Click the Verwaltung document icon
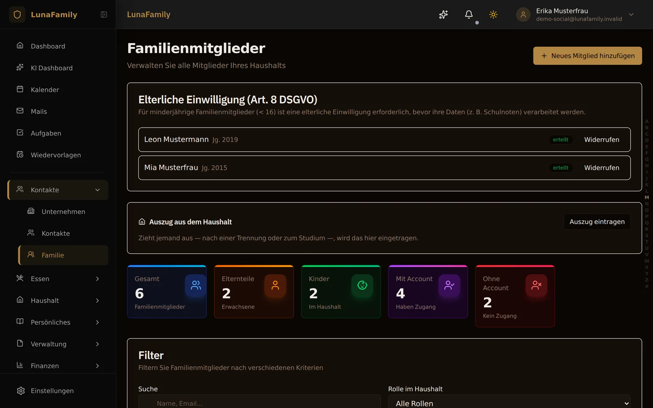Viewport: 653px width, 408px height. [x=20, y=343]
